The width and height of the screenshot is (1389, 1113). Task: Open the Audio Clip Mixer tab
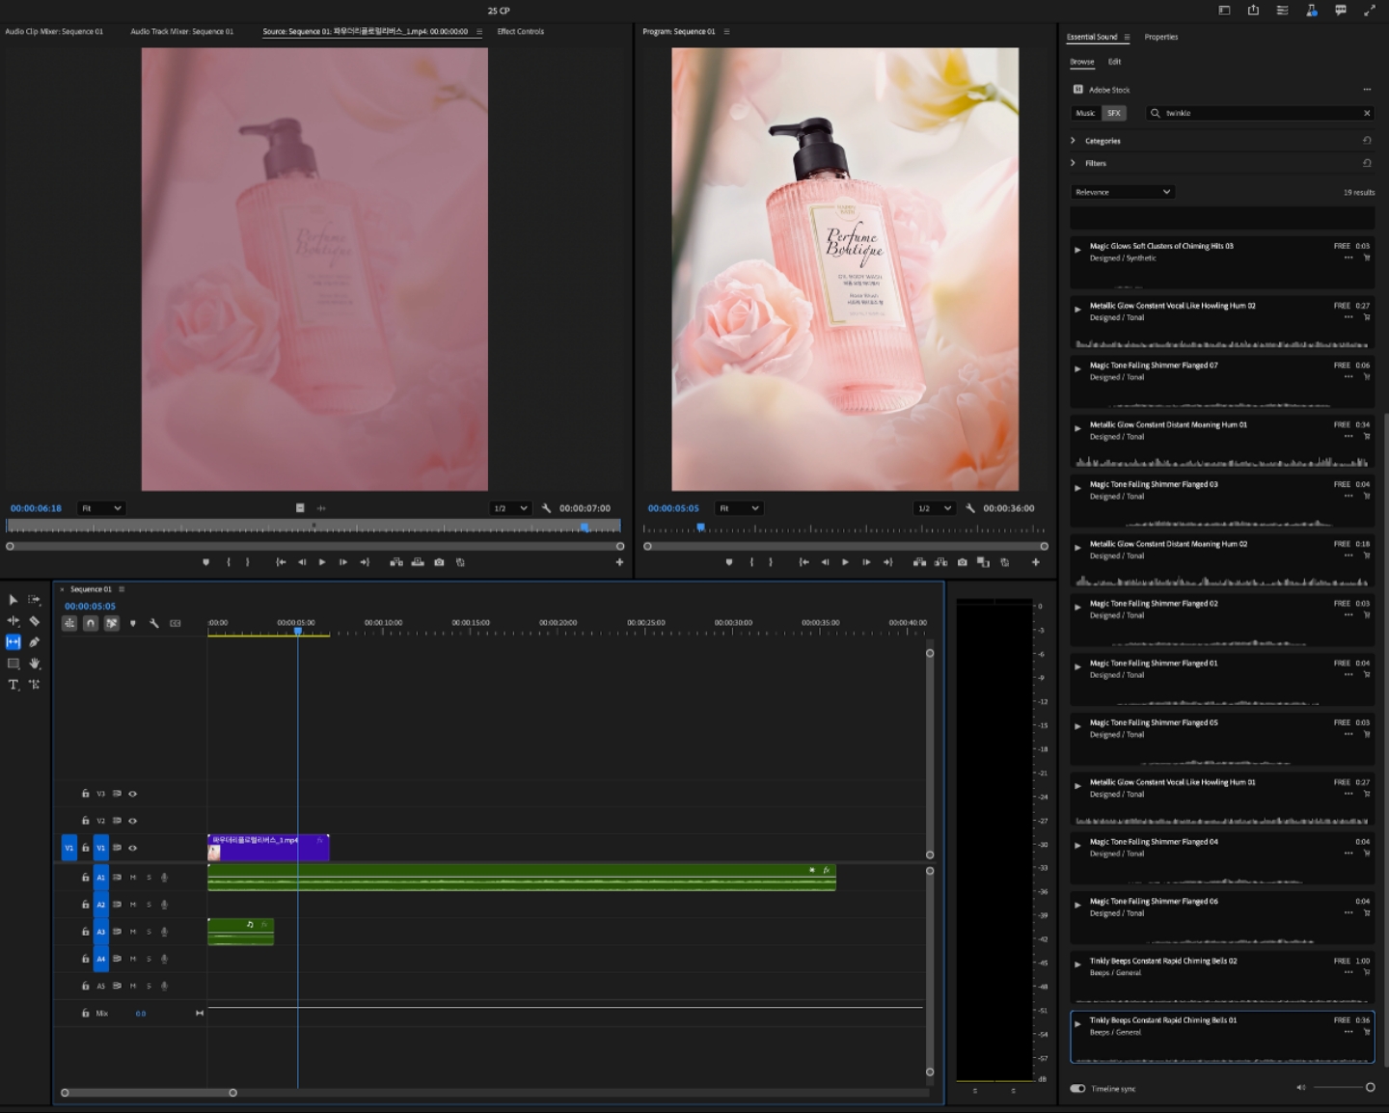coord(54,32)
